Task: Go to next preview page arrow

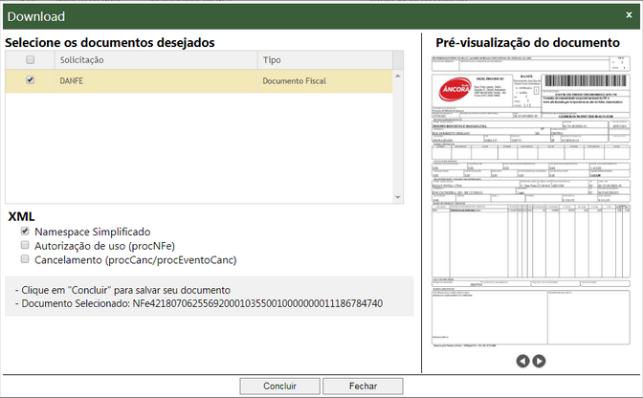Action: click(x=539, y=361)
